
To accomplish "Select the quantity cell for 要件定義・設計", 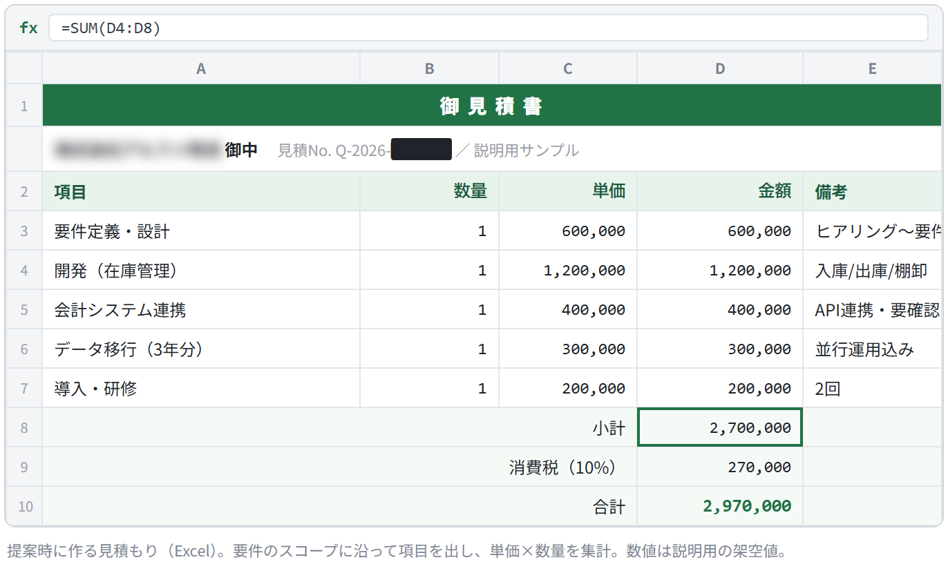I will coord(430,231).
